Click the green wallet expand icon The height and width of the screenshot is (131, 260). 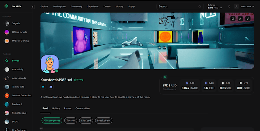(165, 77)
